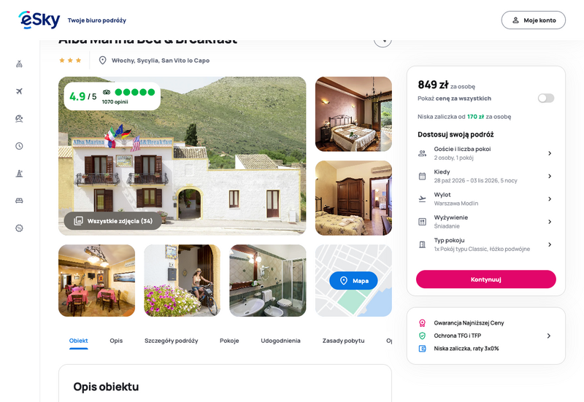Click the Niska zaliczka, raty 3x0% text

466,349
